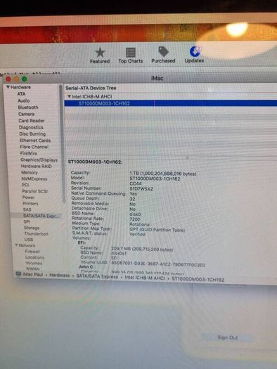Collapse the Hardware section
Image resolution: width=277 pixels, height=369 pixels.
click(x=8, y=87)
